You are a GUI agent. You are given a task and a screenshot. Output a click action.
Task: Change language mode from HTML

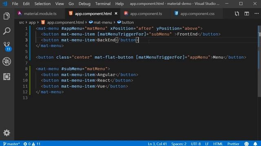click(218, 144)
